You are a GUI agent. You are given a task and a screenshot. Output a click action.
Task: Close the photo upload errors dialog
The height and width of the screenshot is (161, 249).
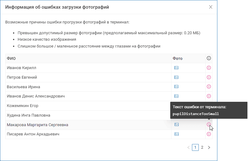pos(211,7)
